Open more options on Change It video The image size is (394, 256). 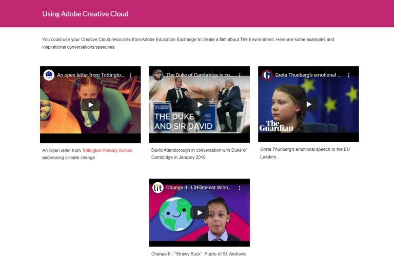[240, 188]
